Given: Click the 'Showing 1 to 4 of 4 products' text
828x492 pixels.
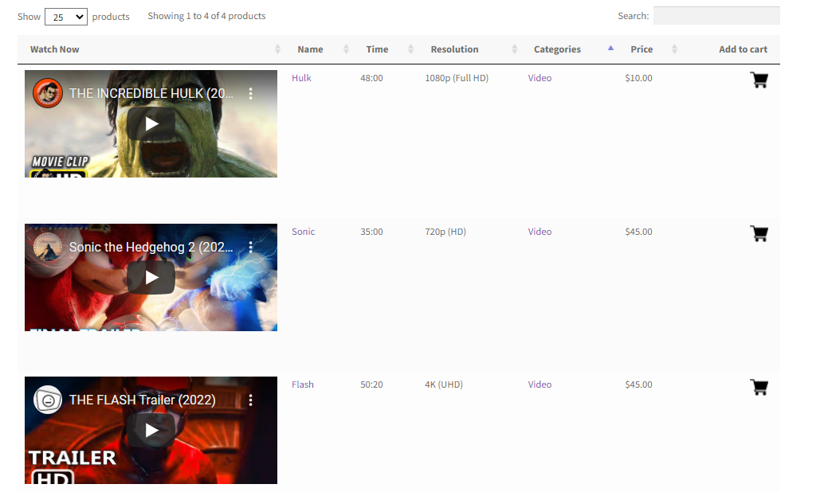Looking at the screenshot, I should (x=206, y=16).
